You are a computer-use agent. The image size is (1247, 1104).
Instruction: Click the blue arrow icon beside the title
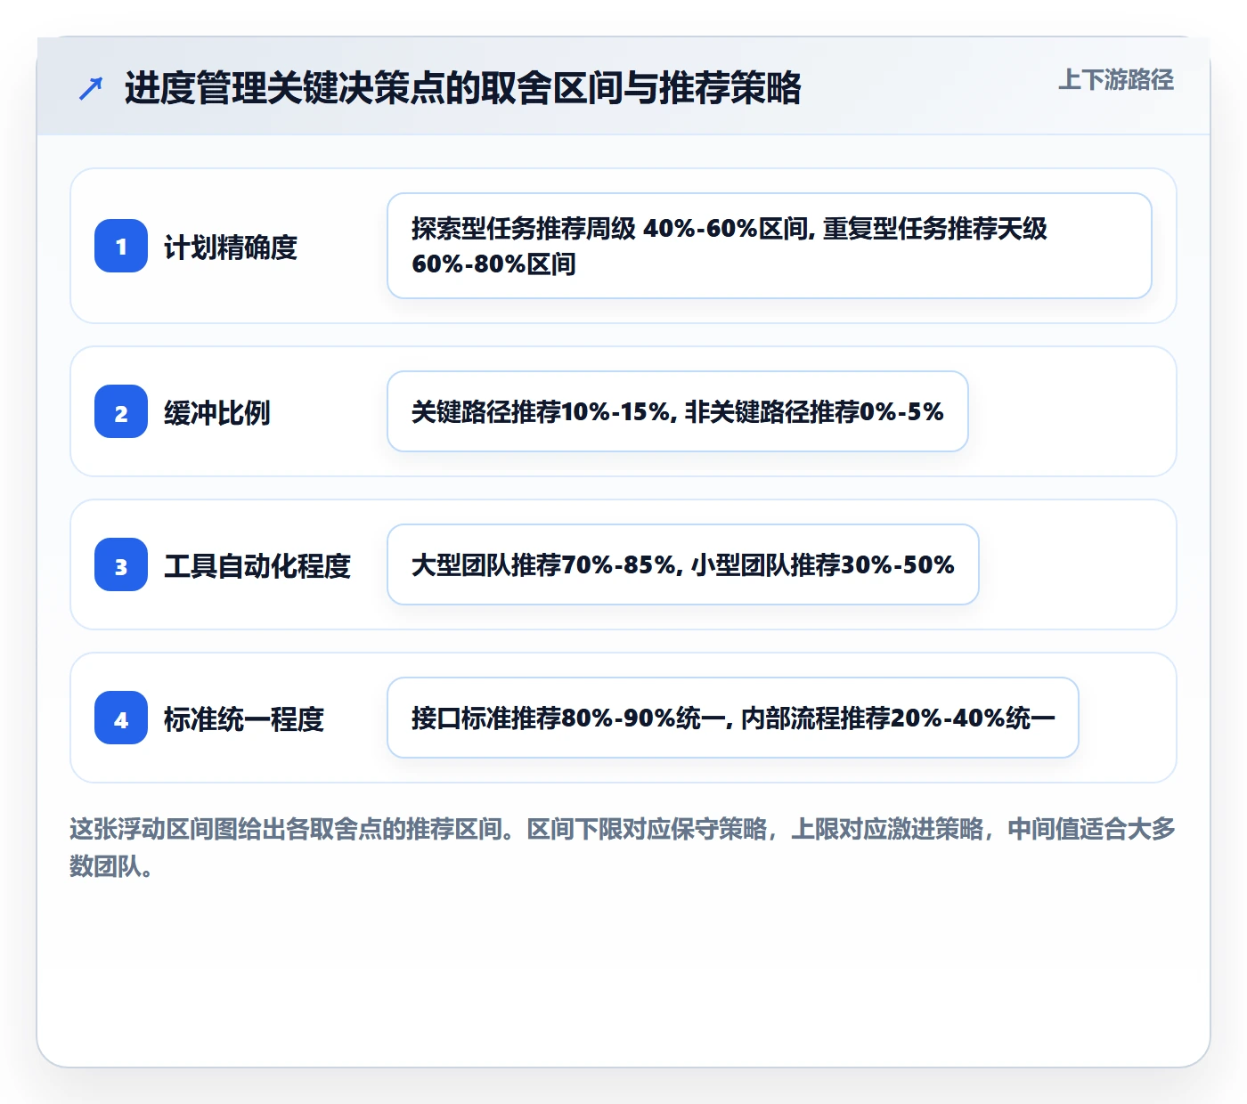tap(91, 88)
